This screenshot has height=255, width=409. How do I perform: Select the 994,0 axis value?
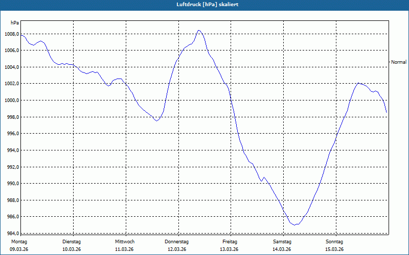13,150
